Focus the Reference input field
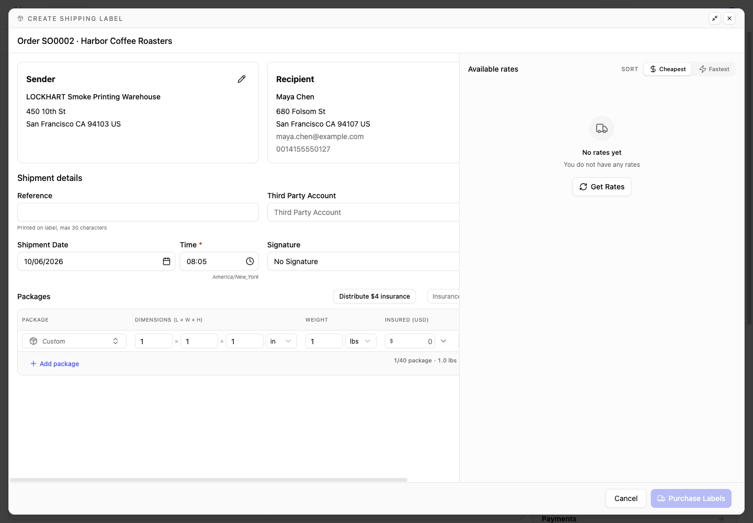This screenshot has width=753, height=523. tap(138, 212)
